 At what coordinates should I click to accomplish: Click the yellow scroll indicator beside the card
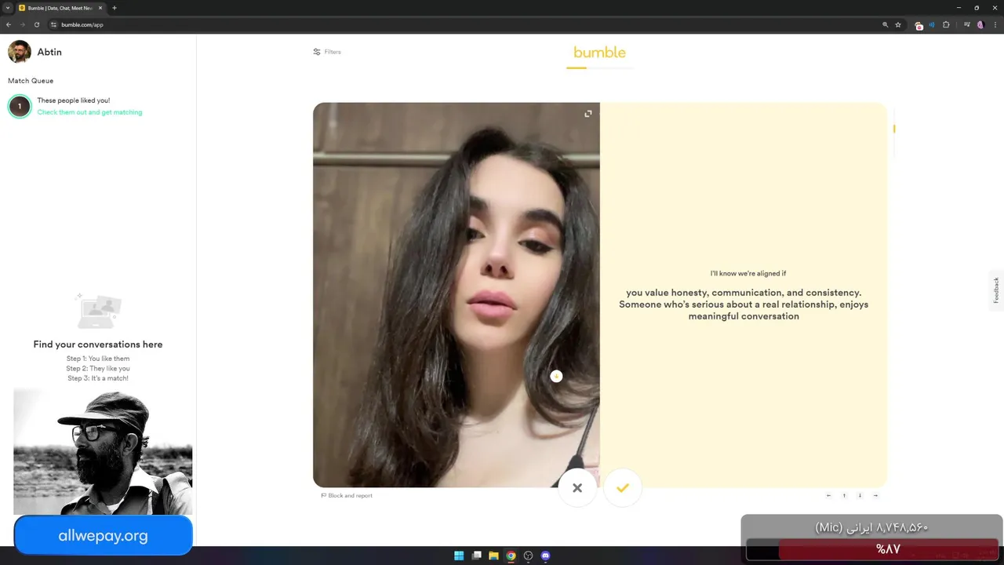click(x=894, y=129)
